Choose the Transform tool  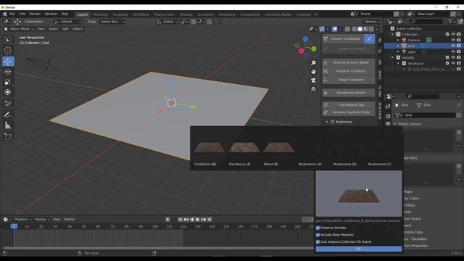point(8,92)
